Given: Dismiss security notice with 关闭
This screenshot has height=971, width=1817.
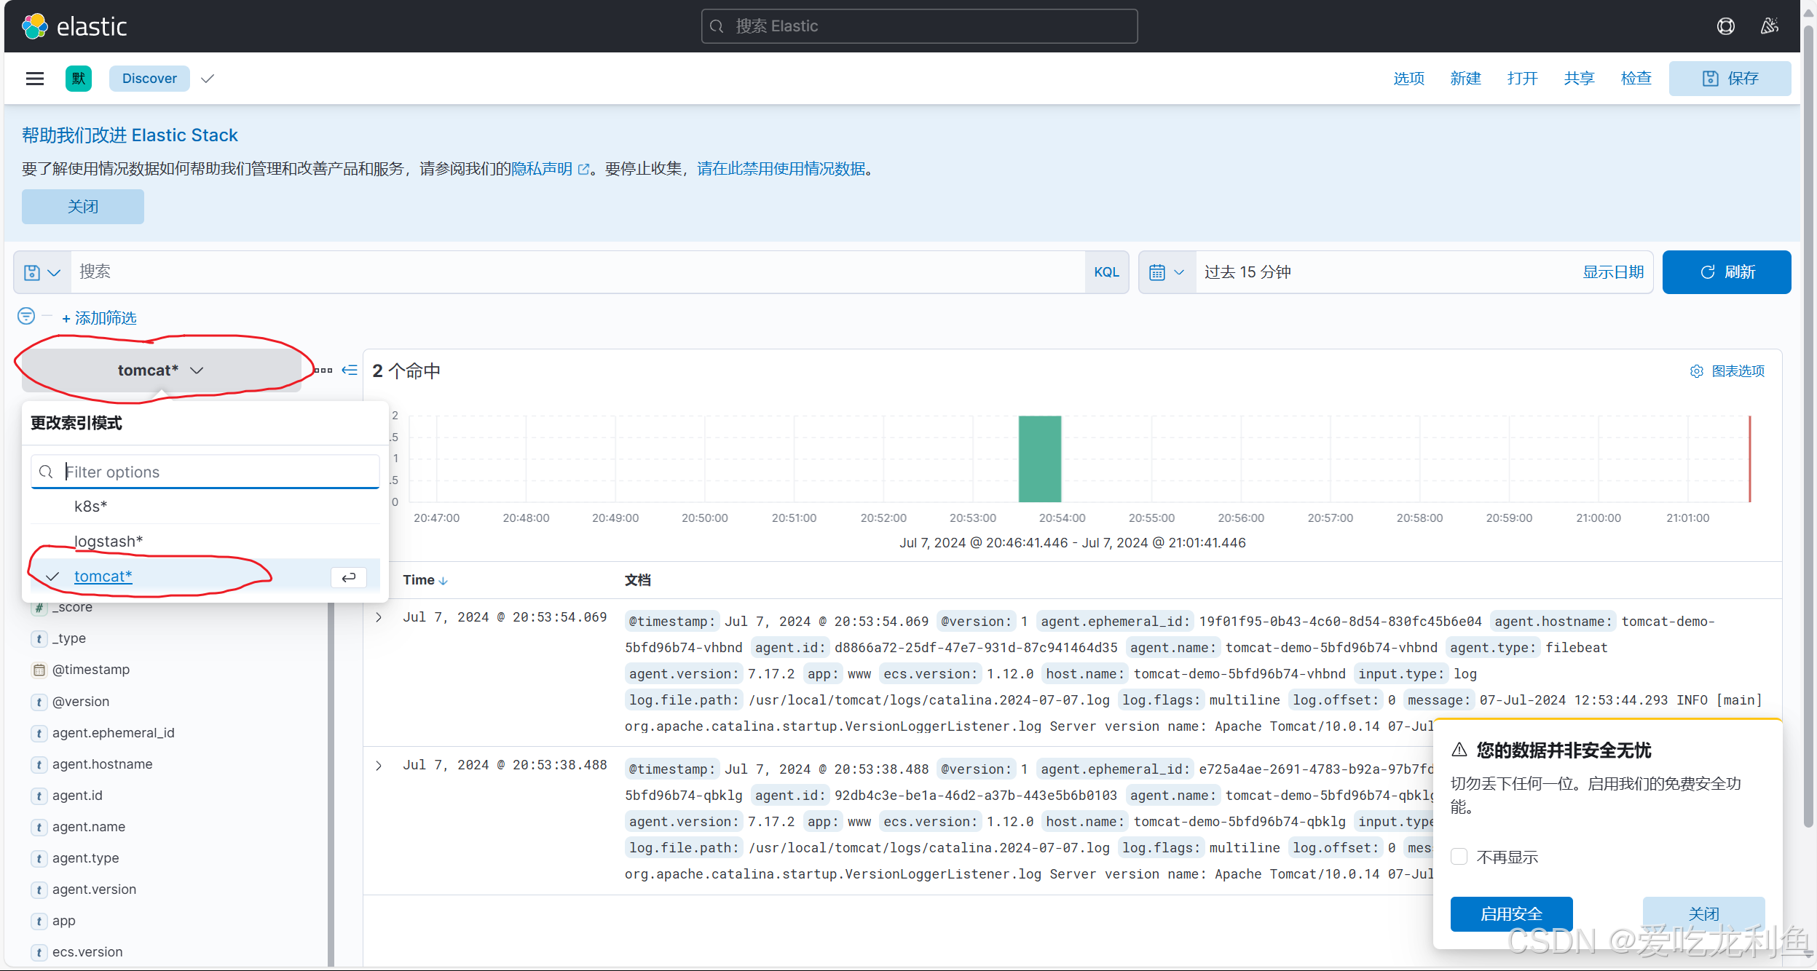Looking at the screenshot, I should pyautogui.click(x=1703, y=914).
